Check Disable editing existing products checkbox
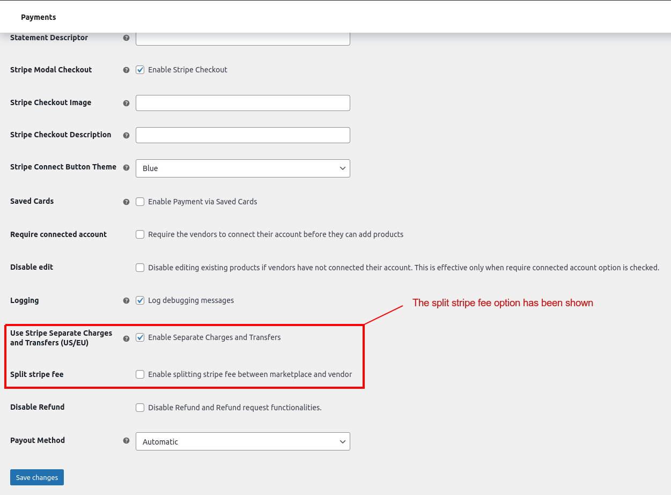The height and width of the screenshot is (495, 671). (140, 267)
